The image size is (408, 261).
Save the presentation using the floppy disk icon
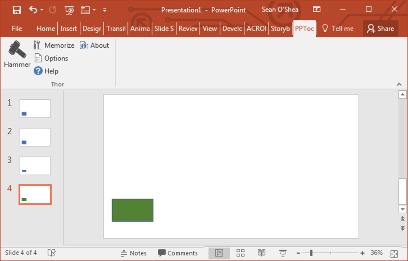(x=17, y=10)
